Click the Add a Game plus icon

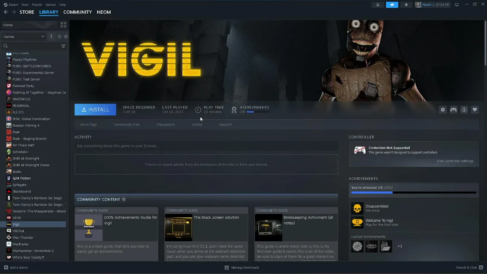[6, 268]
